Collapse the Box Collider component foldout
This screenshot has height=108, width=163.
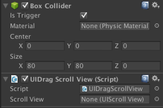pyautogui.click(x=6, y=6)
